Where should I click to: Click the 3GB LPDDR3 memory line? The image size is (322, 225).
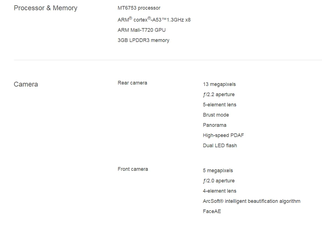[x=143, y=40]
